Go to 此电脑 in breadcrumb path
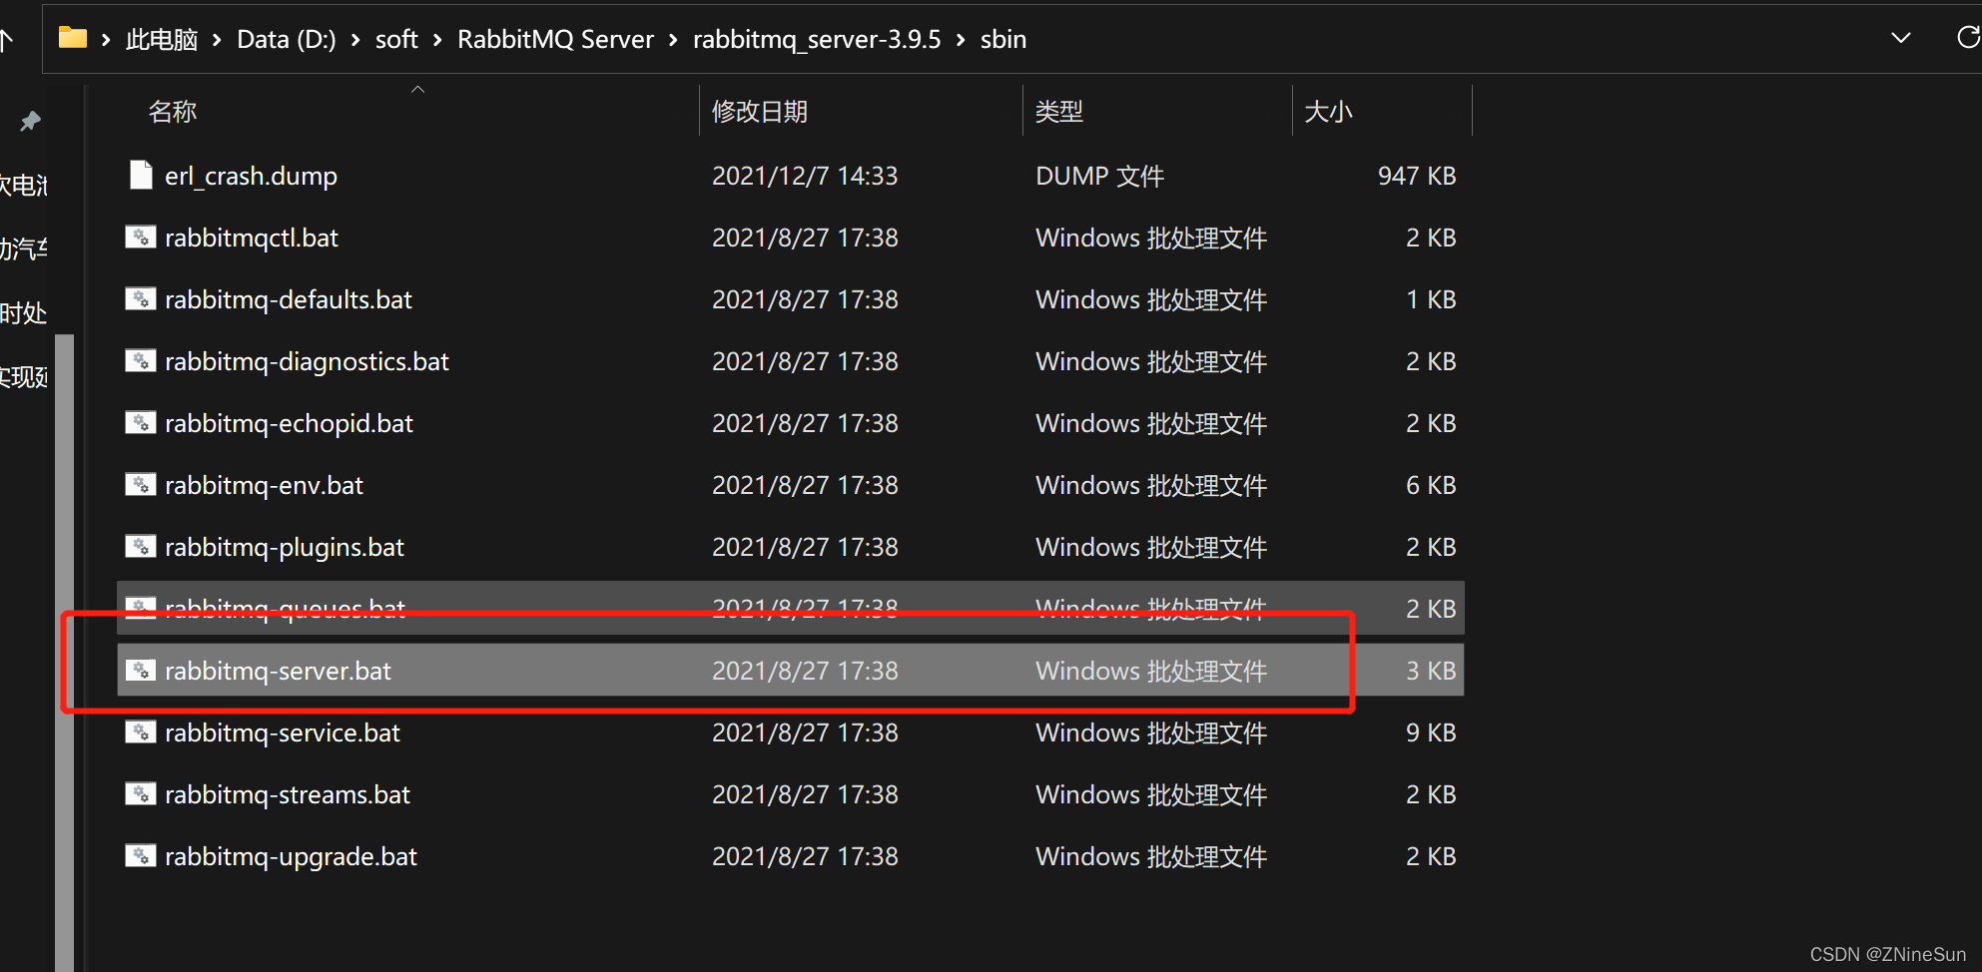 (162, 39)
